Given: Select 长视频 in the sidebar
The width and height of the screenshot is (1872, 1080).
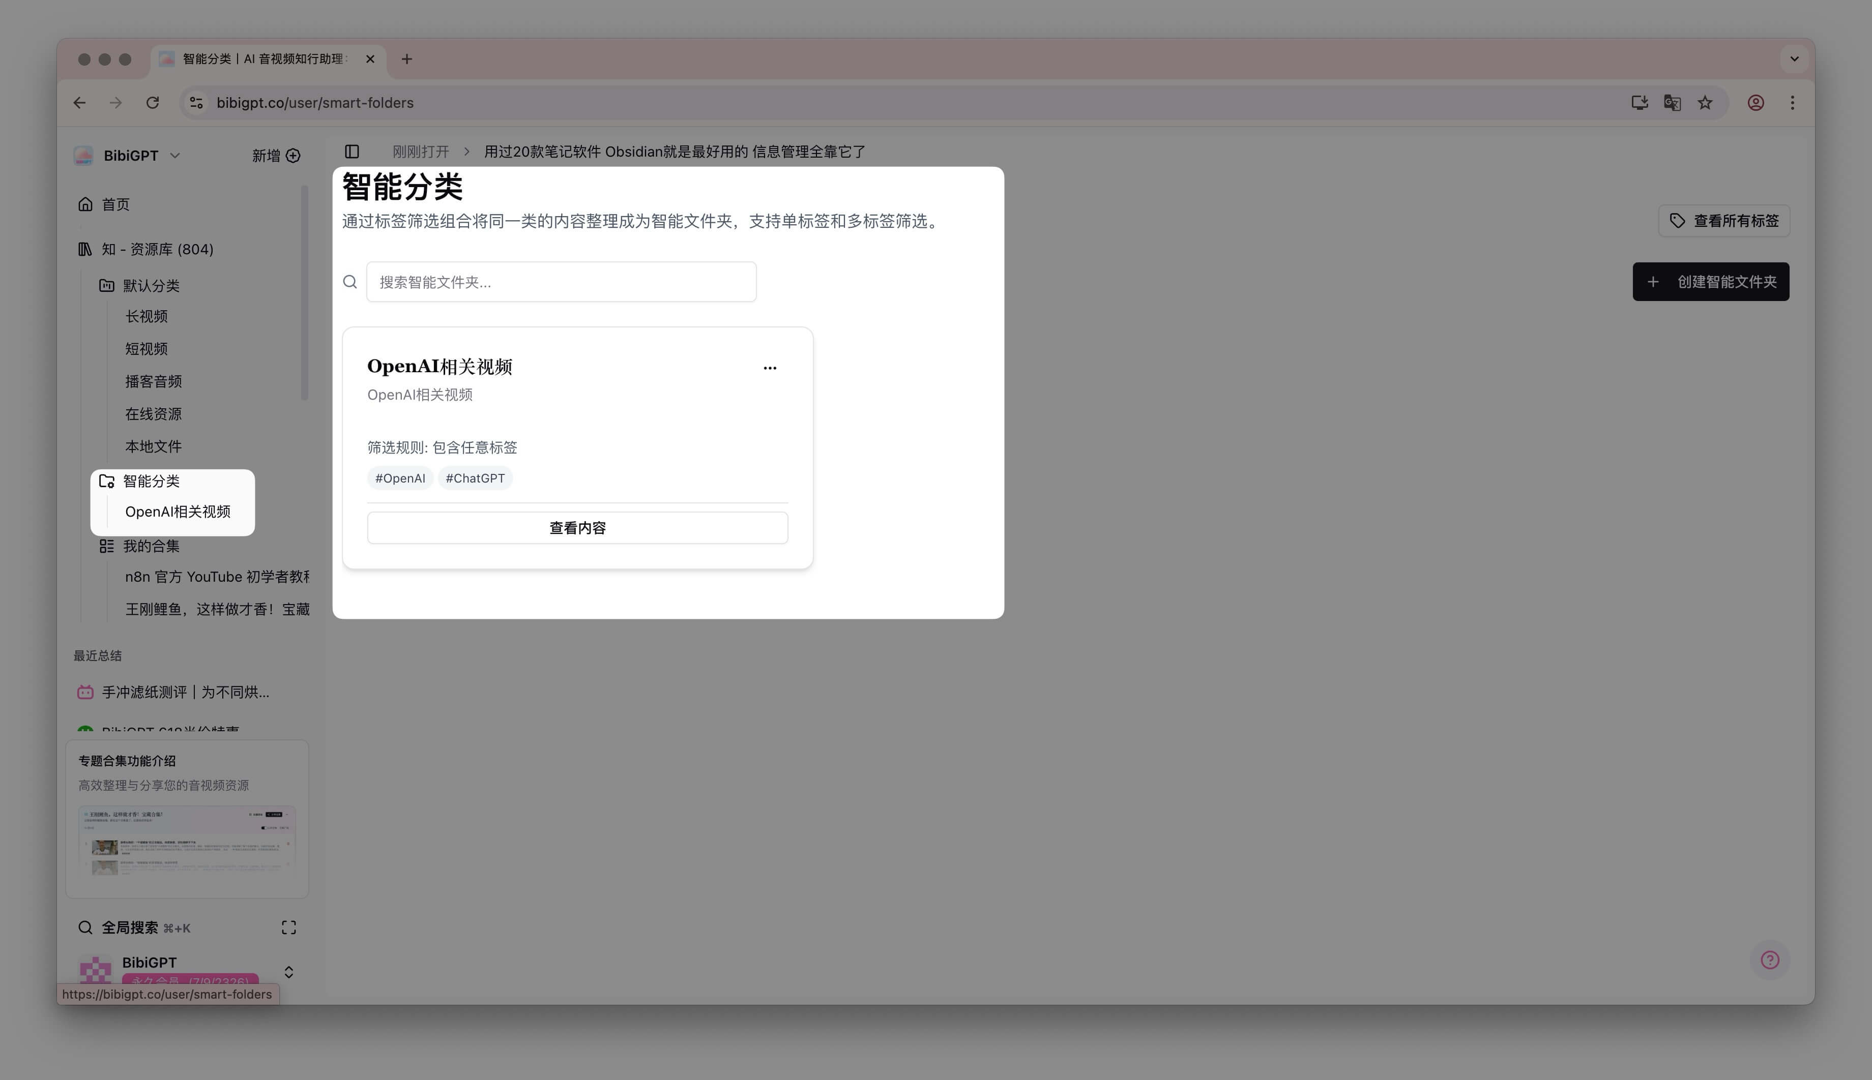Looking at the screenshot, I should point(146,317).
